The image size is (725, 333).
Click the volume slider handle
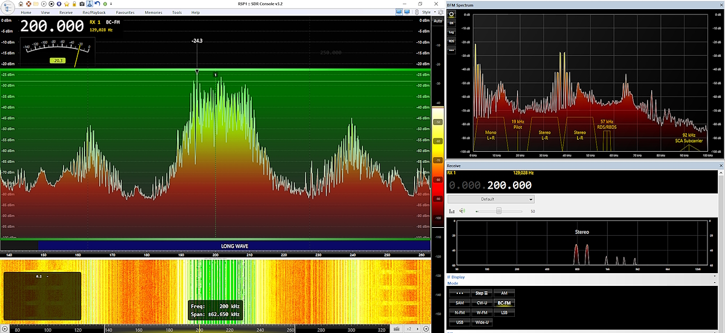point(499,211)
